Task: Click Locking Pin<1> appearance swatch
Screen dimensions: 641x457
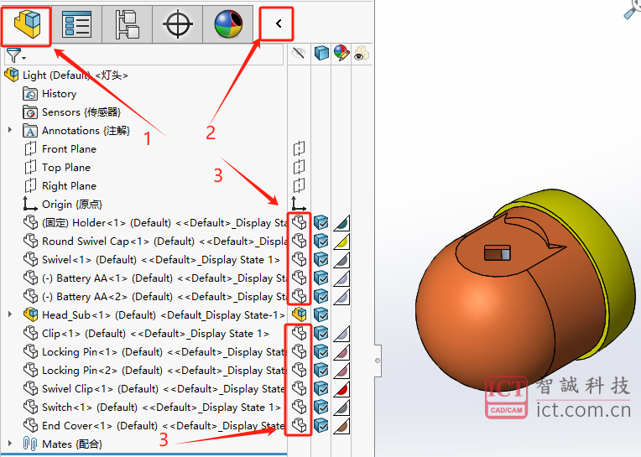Action: pyautogui.click(x=341, y=352)
